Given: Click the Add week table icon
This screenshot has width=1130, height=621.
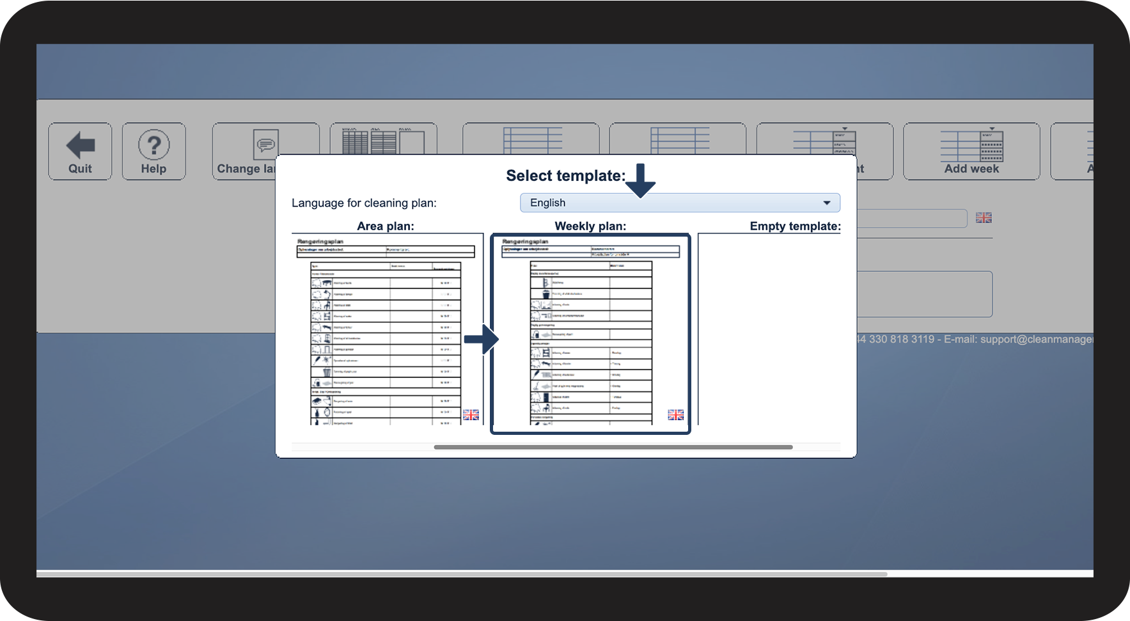Looking at the screenshot, I should [x=971, y=146].
